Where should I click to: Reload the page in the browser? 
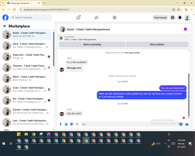click(14, 10)
